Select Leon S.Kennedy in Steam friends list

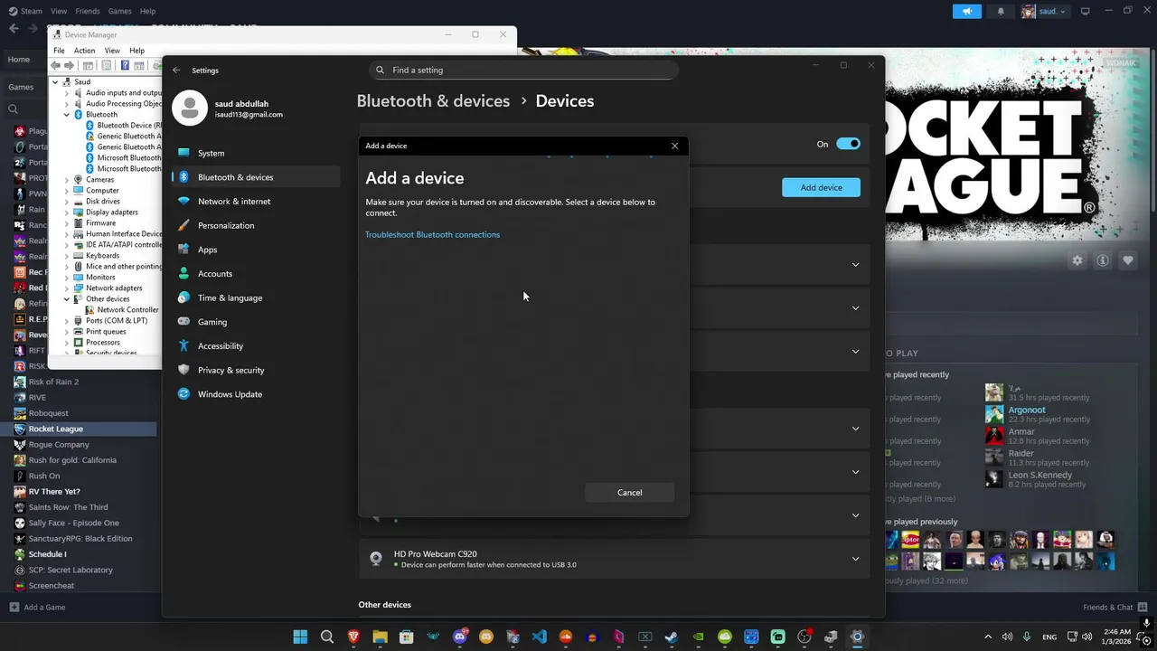pyautogui.click(x=1039, y=475)
